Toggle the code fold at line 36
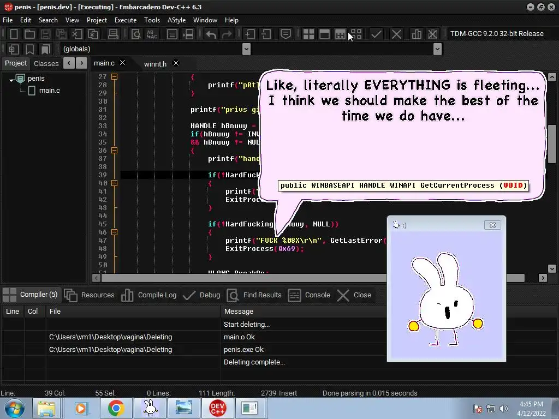This screenshot has height=419, width=559. [x=114, y=151]
